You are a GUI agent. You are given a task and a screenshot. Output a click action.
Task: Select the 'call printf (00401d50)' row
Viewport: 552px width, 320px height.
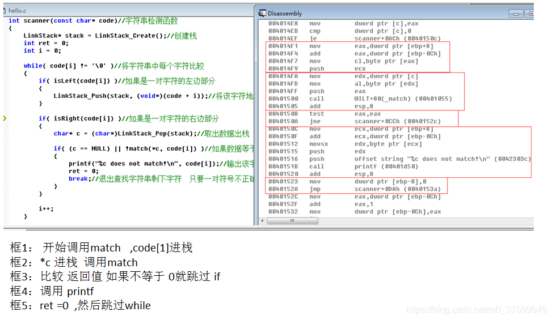pyautogui.click(x=343, y=167)
